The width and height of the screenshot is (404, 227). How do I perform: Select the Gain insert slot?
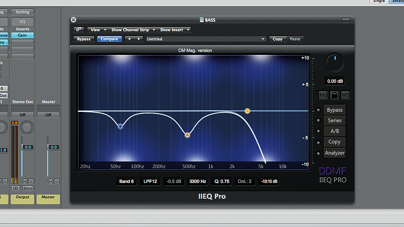click(22, 35)
